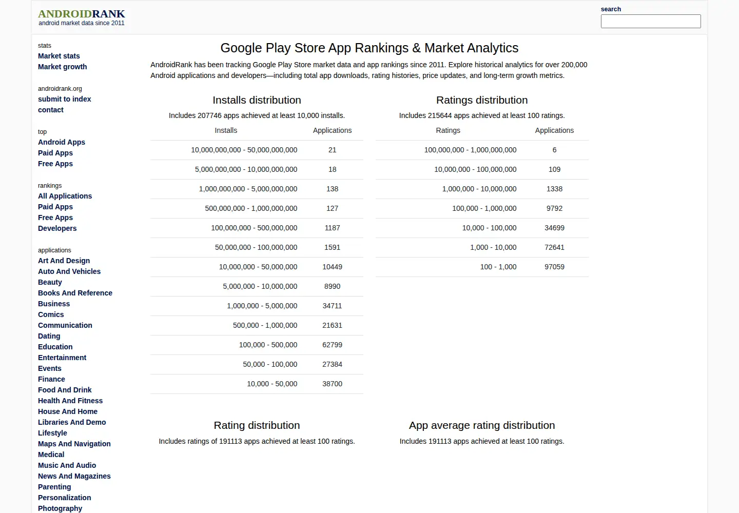
Task: Open the Dating category
Action: pos(49,336)
